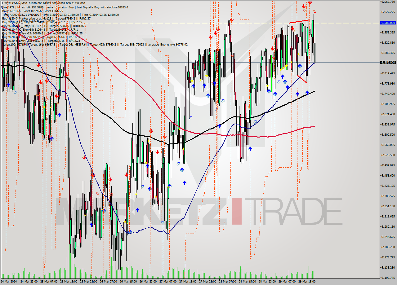Screen dimensions: 397x285
Task: Click price axis label 61671.450
Action: [x=388, y=114]
